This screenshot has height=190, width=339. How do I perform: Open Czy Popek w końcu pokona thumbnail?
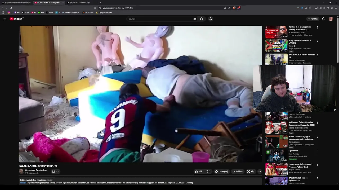click(x=276, y=32)
